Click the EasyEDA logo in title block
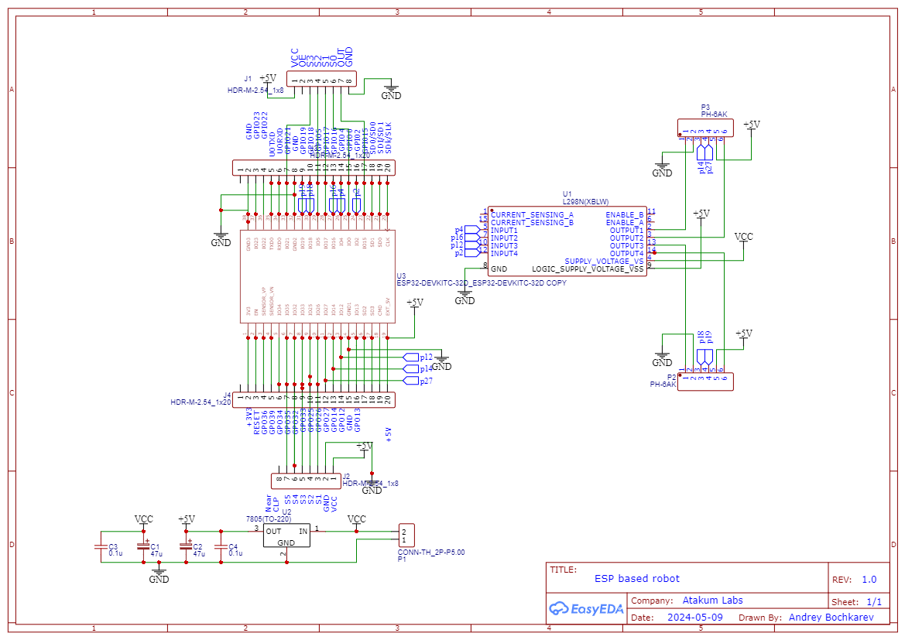 click(586, 608)
